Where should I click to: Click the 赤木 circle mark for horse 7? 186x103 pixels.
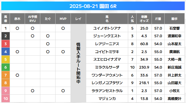(x=17, y=75)
